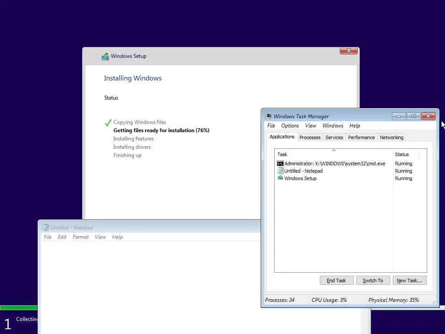Open Notepad View menu
This screenshot has height=334, width=445.
pyautogui.click(x=100, y=237)
